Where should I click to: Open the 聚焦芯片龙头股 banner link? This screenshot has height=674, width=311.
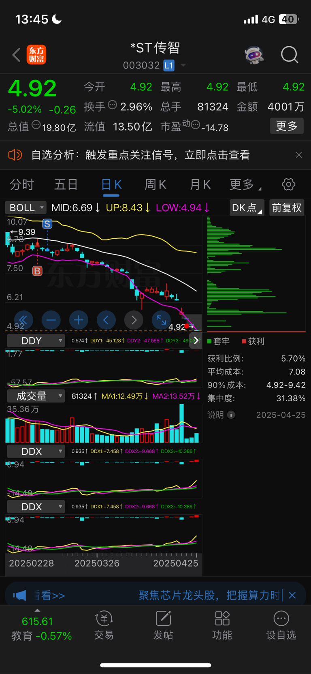pyautogui.click(x=209, y=595)
